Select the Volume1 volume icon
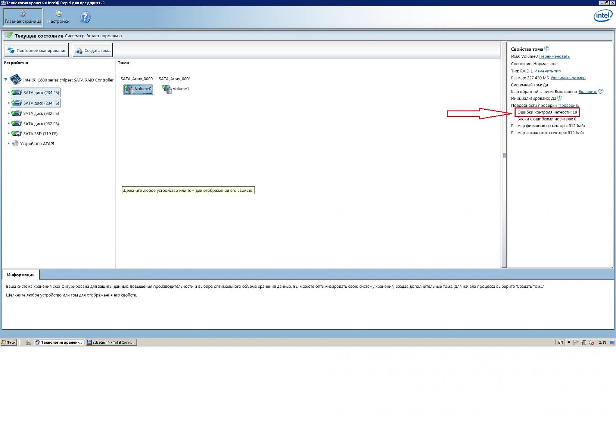Viewport: 616px width, 421px height. click(x=176, y=89)
